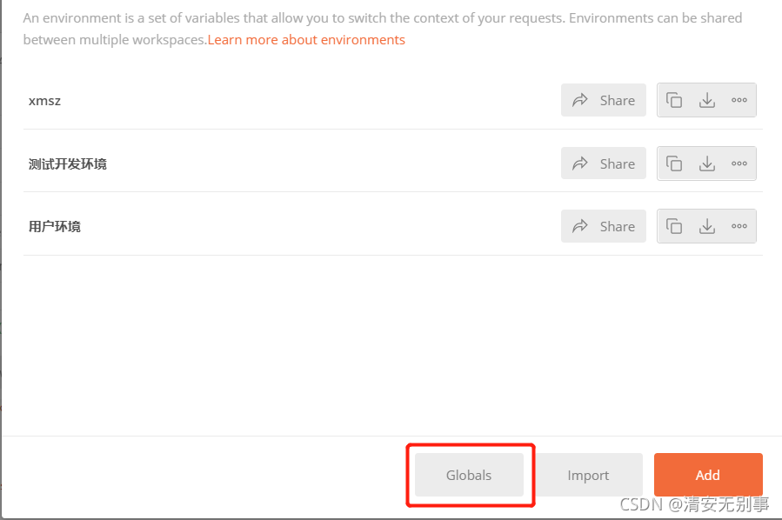The height and width of the screenshot is (520, 782).
Task: Download the 测试开发环境 environment
Action: (706, 163)
